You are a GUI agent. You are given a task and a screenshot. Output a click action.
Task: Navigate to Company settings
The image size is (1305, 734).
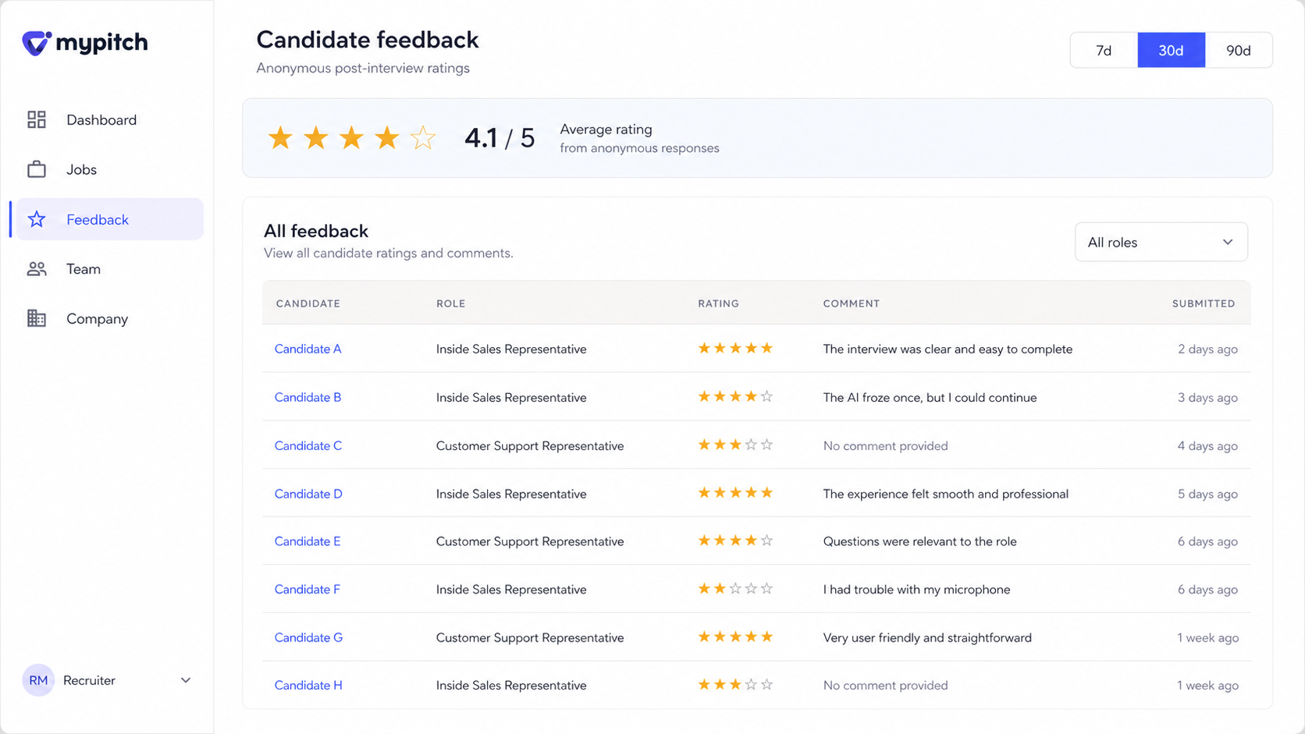(x=110, y=318)
